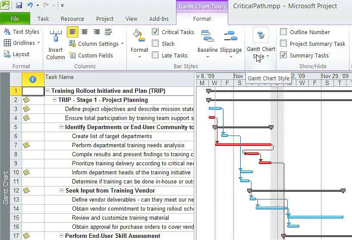Viewport: 352px width, 240px height.
Task: Open the Undo history dropdown arrow
Action: (x=38, y=5)
